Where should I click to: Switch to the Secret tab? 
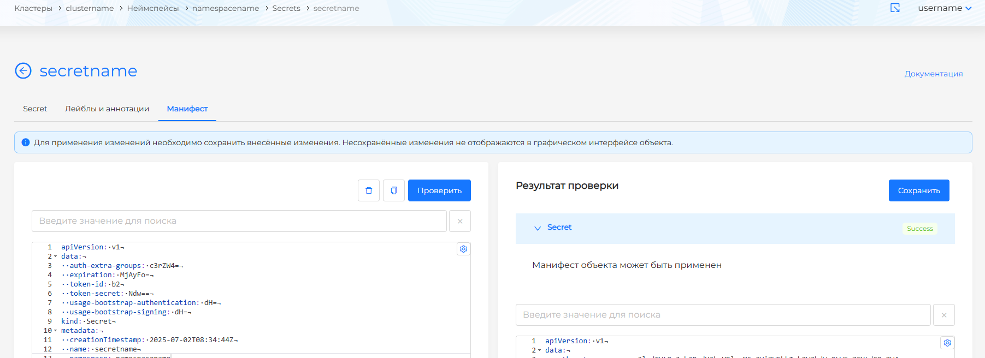tap(35, 109)
